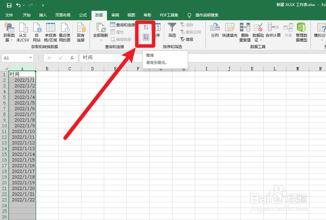The width and height of the screenshot is (326, 220).
Task: Expand the Name Box dropdown arrow
Action: tap(30, 58)
